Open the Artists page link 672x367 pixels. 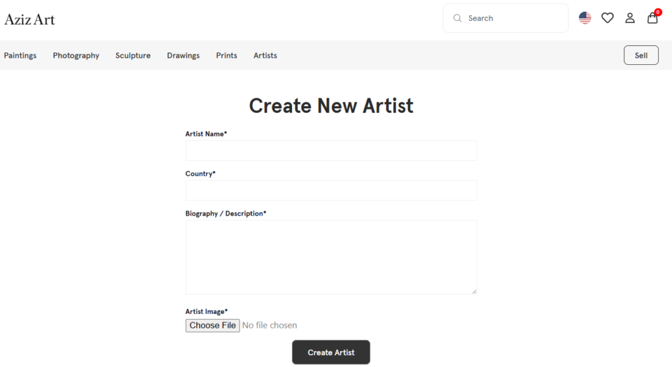click(265, 56)
